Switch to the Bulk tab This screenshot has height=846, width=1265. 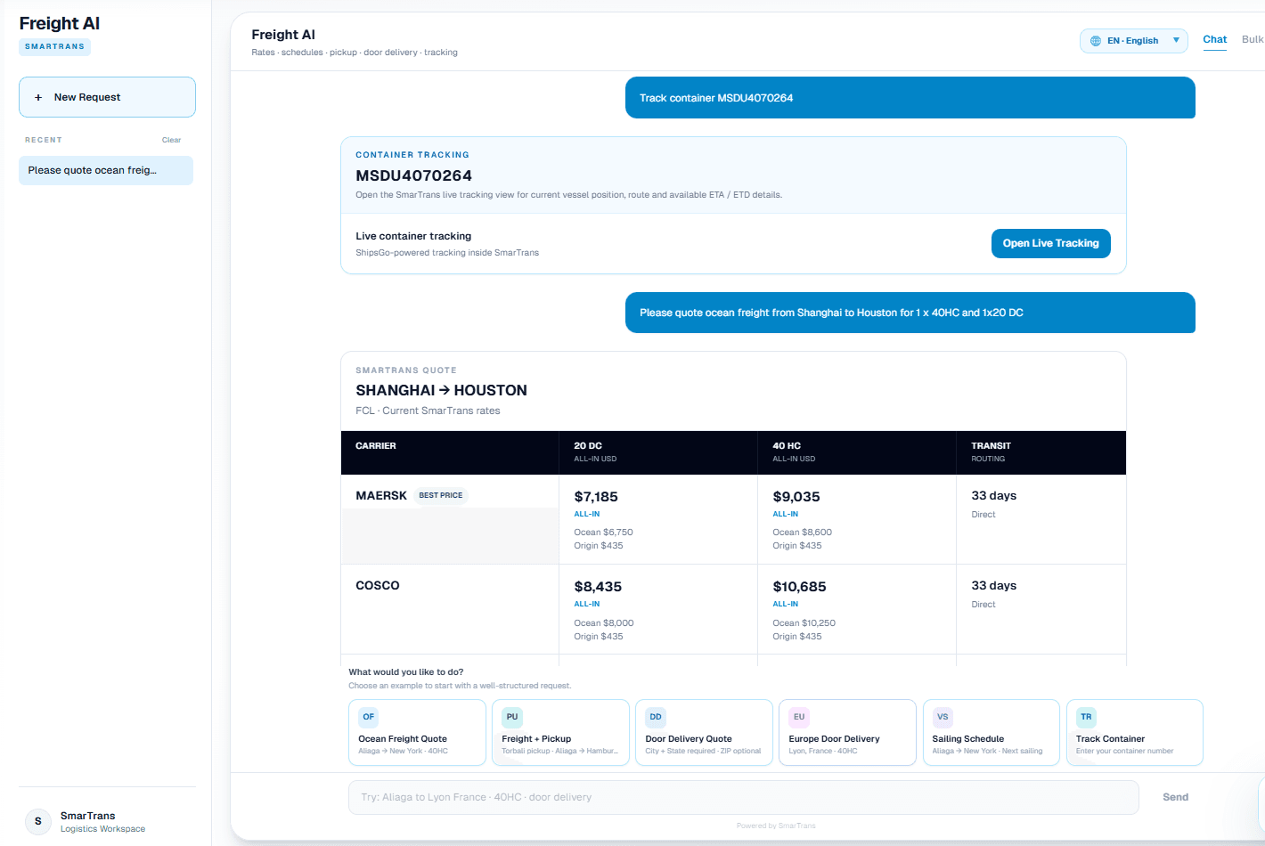tap(1253, 39)
